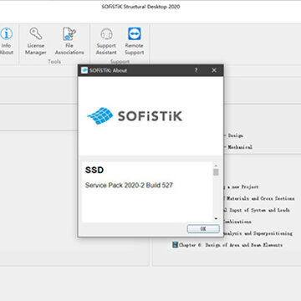Click OK in the About dialog

[x=203, y=229]
